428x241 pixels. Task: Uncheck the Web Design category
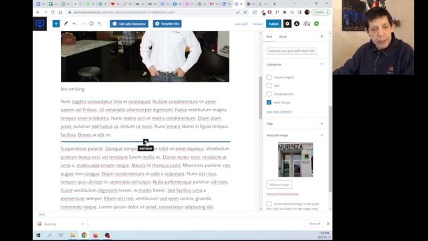(x=269, y=102)
